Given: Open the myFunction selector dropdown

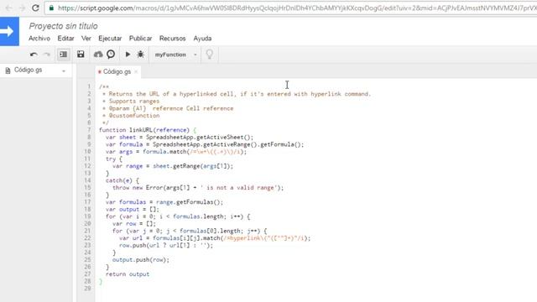Looking at the screenshot, I should click(x=175, y=55).
